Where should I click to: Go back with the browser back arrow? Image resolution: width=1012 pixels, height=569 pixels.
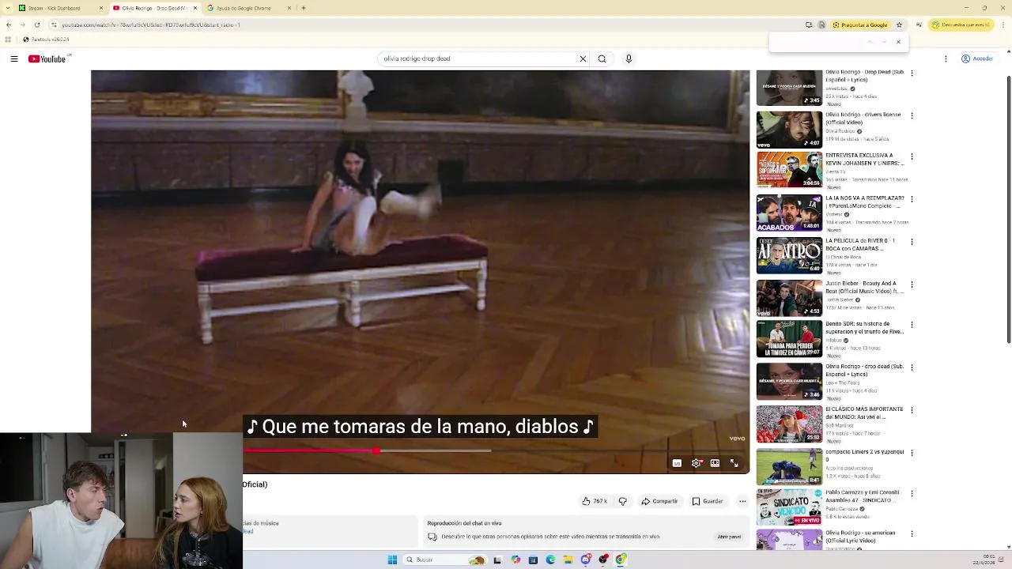coord(8,24)
